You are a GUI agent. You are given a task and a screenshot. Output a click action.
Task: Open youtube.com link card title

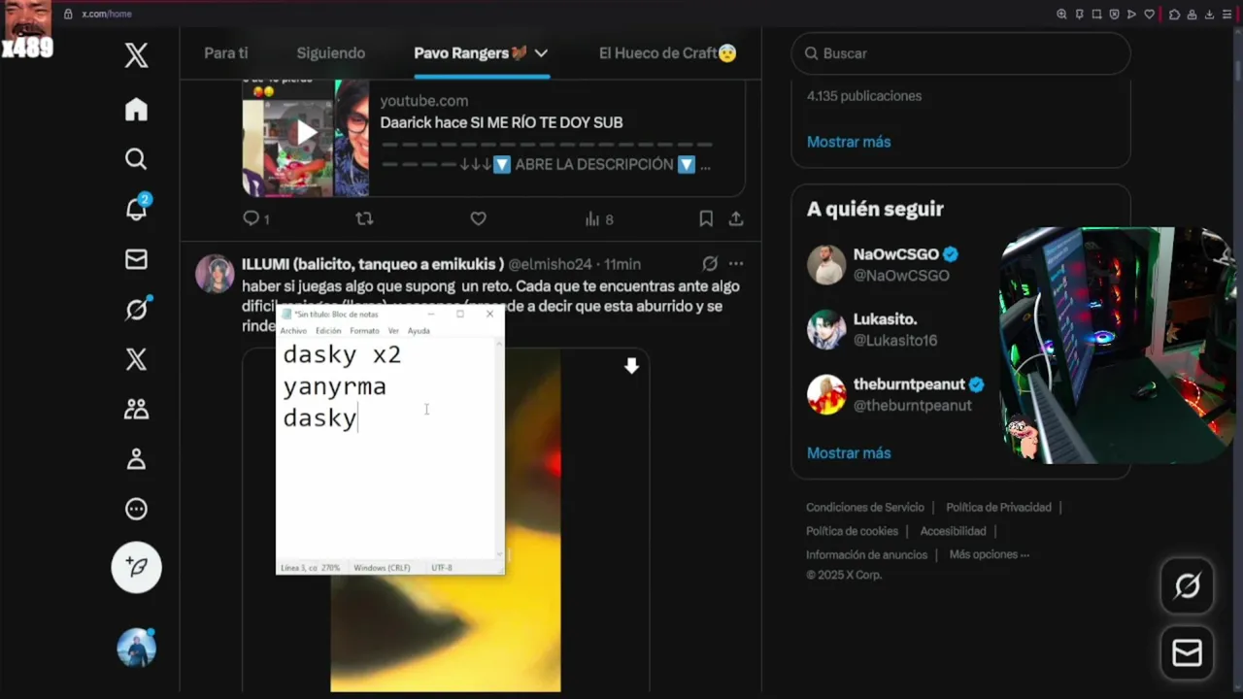501,122
